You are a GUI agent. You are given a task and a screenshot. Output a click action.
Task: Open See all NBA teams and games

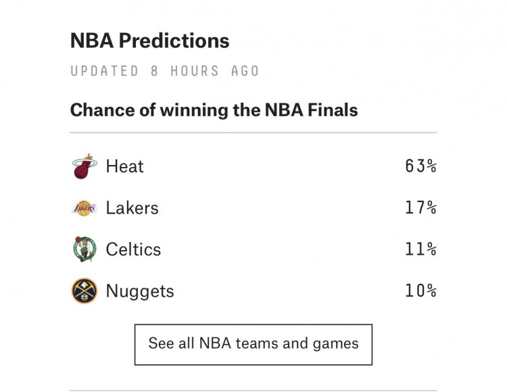(254, 345)
